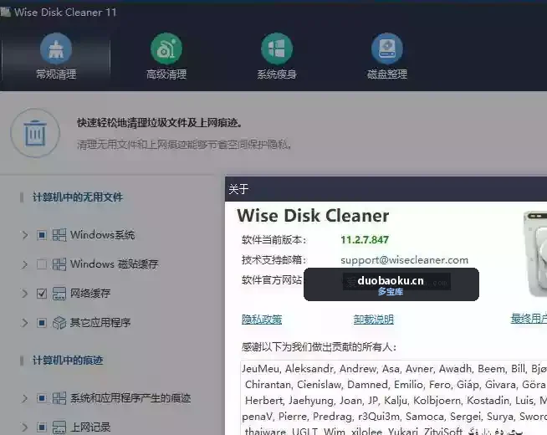Expand the 网络缓存 tree node
547x435 pixels.
[x=24, y=294]
